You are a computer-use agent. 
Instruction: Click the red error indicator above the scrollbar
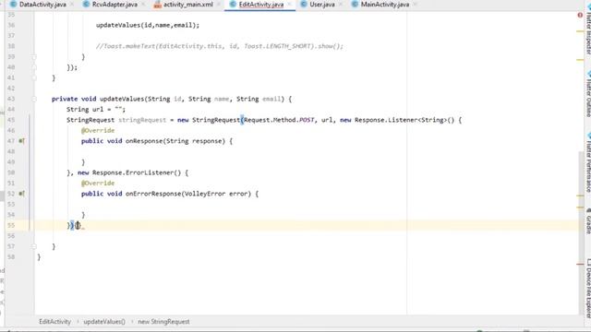580,15
